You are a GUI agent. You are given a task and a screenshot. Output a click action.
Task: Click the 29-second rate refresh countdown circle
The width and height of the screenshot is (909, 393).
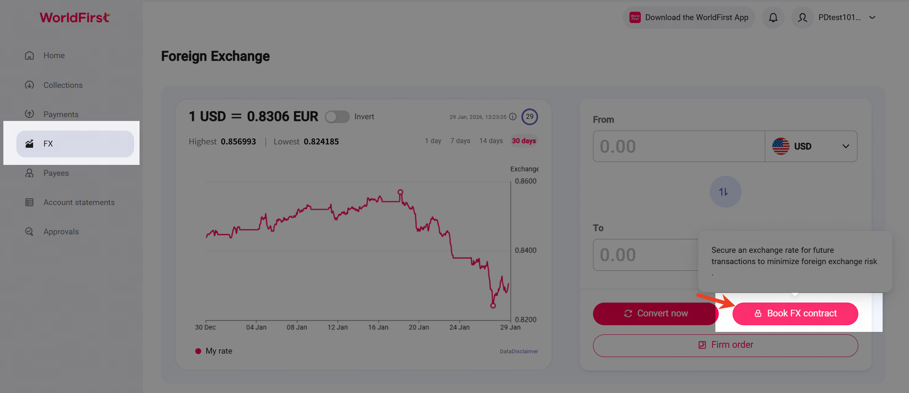(x=529, y=117)
